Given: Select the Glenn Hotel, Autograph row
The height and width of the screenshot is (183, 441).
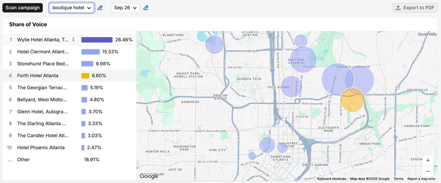Looking at the screenshot, I should point(69,111).
